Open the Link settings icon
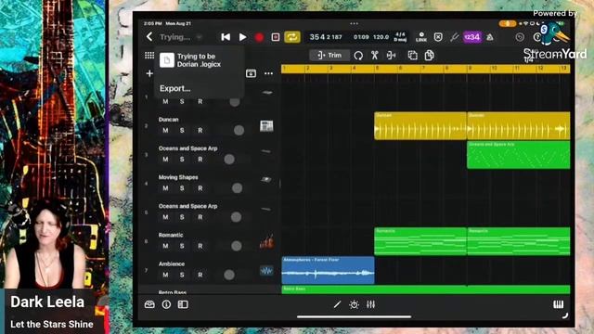594x334 pixels. pyautogui.click(x=421, y=37)
